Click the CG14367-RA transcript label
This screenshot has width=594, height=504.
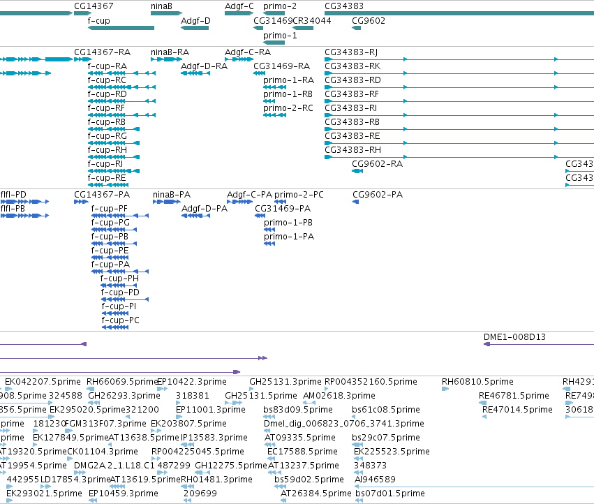click(103, 52)
